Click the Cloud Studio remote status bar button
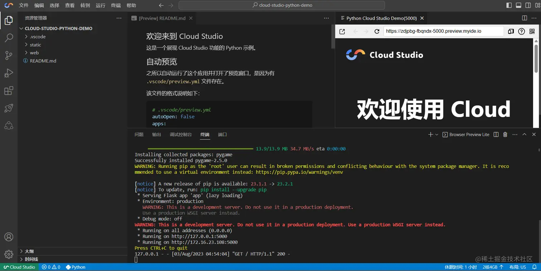541x271 pixels. point(19,267)
